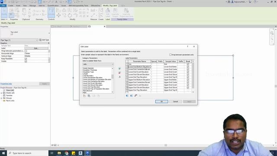Open the Tag Label type selector dropdown

coord(49,33)
